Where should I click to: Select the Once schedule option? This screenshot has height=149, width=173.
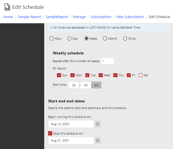(125, 39)
